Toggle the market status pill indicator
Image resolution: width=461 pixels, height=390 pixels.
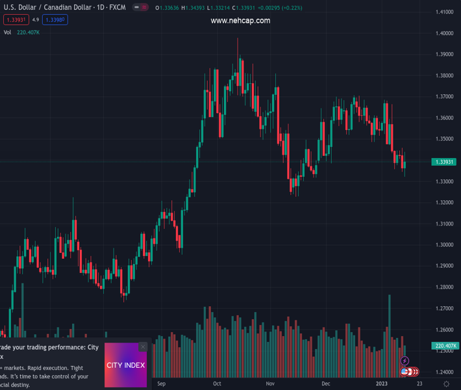pos(140,7)
